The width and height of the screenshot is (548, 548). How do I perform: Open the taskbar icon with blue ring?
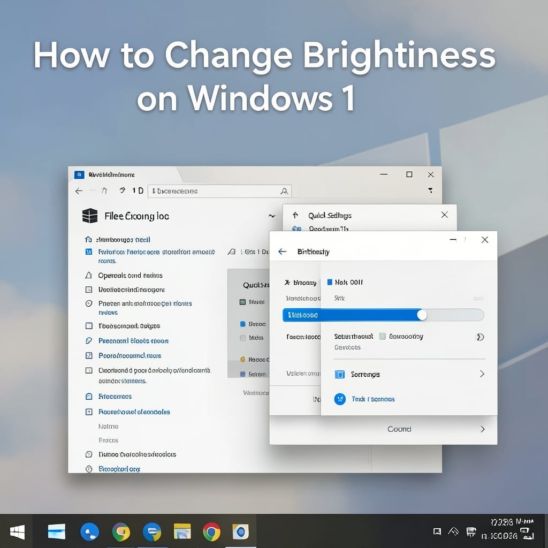[240, 532]
